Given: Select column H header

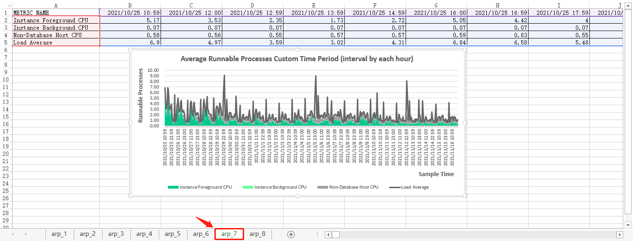Looking at the screenshot, I should pos(497,5).
